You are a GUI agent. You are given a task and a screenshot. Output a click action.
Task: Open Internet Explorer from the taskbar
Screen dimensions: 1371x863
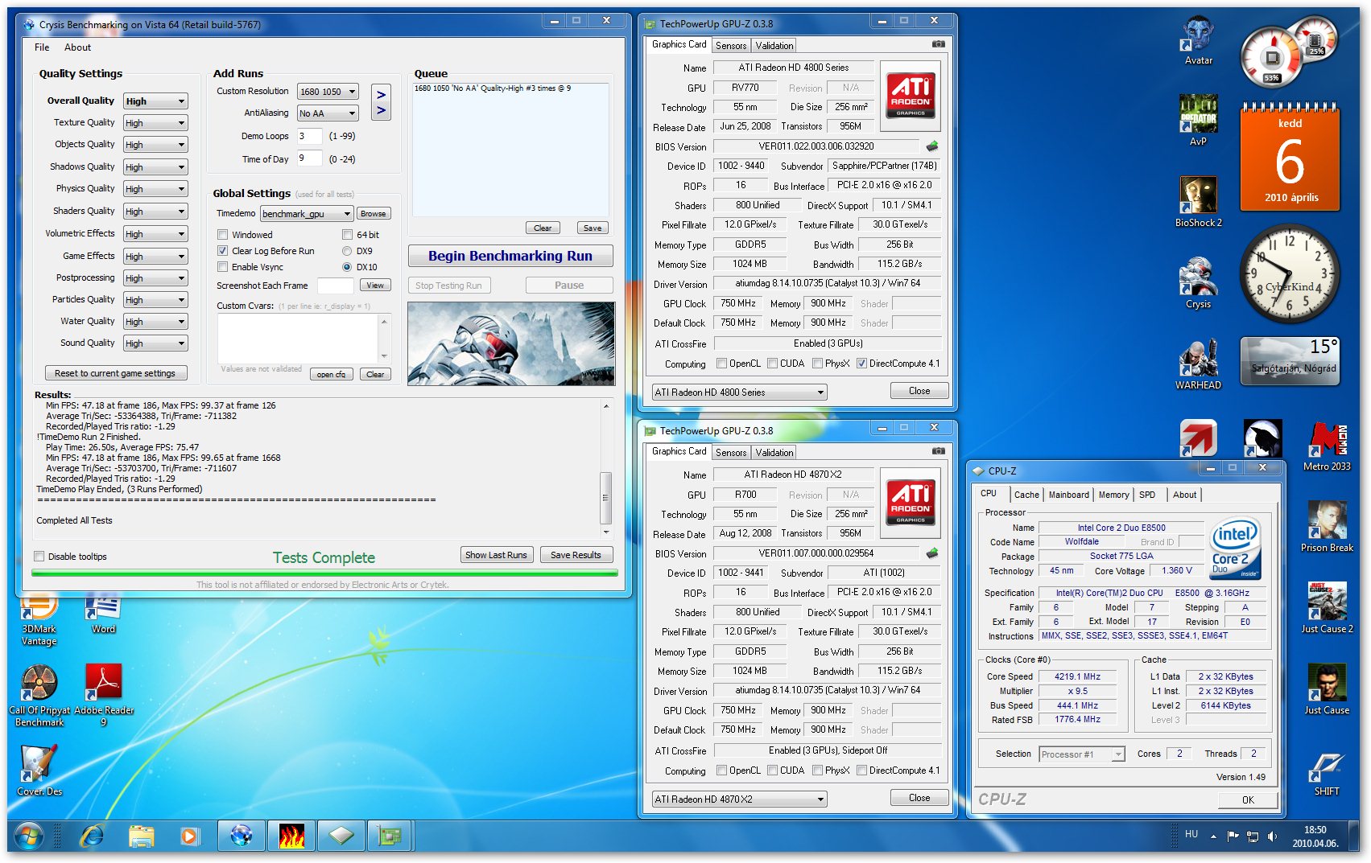pos(92,836)
